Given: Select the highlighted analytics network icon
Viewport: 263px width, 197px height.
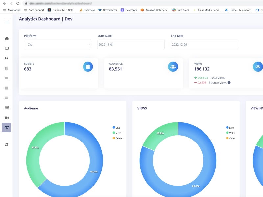Looking at the screenshot, I should click(x=6, y=127).
